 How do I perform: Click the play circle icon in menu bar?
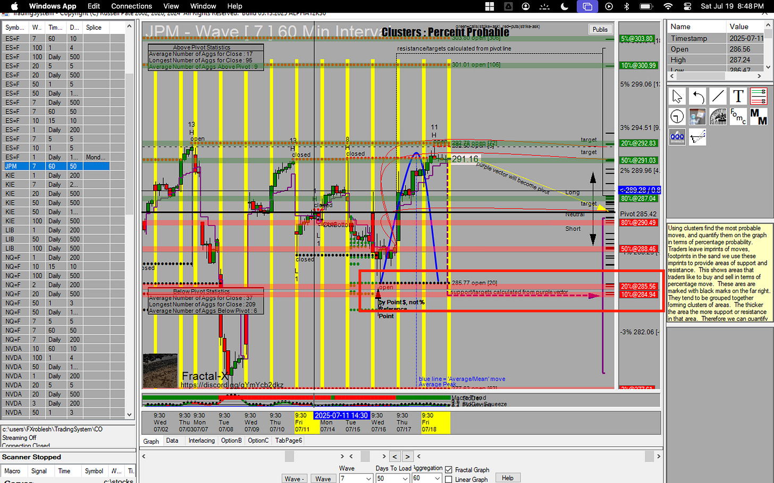[609, 6]
